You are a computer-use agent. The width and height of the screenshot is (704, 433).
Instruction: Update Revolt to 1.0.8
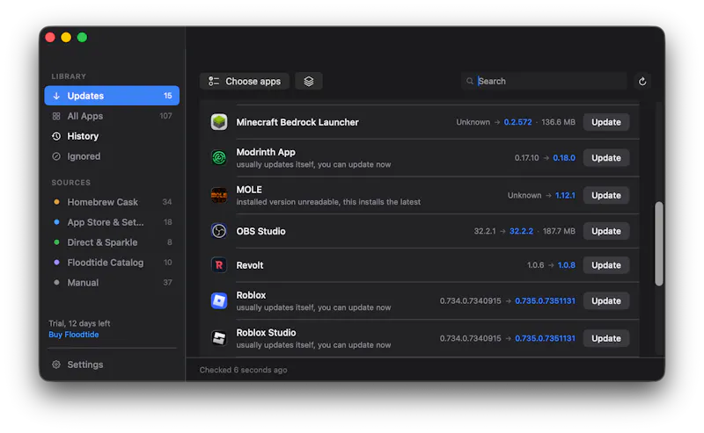[605, 265]
